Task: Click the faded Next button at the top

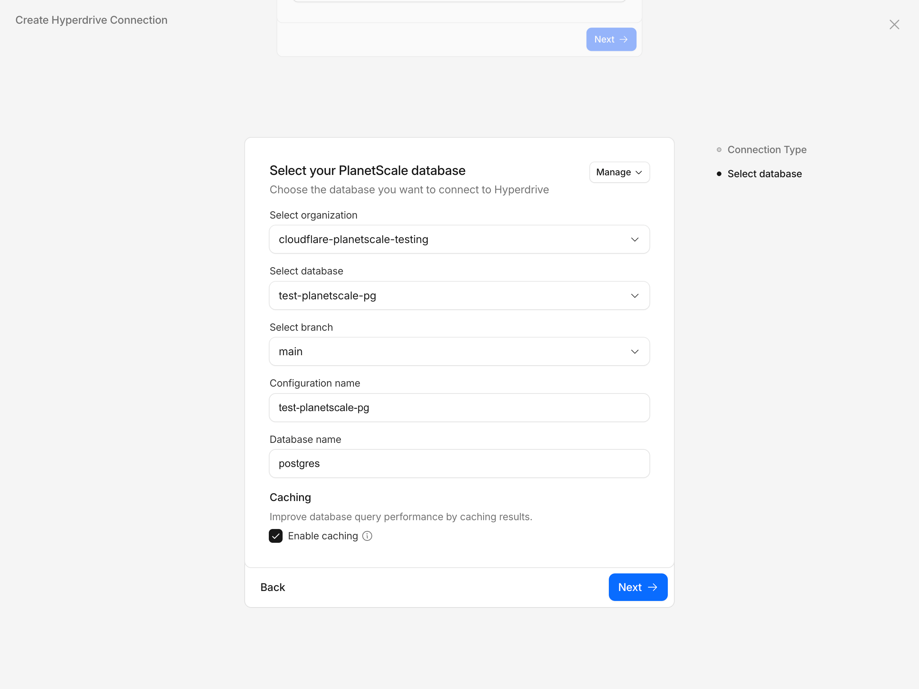Action: pos(611,39)
